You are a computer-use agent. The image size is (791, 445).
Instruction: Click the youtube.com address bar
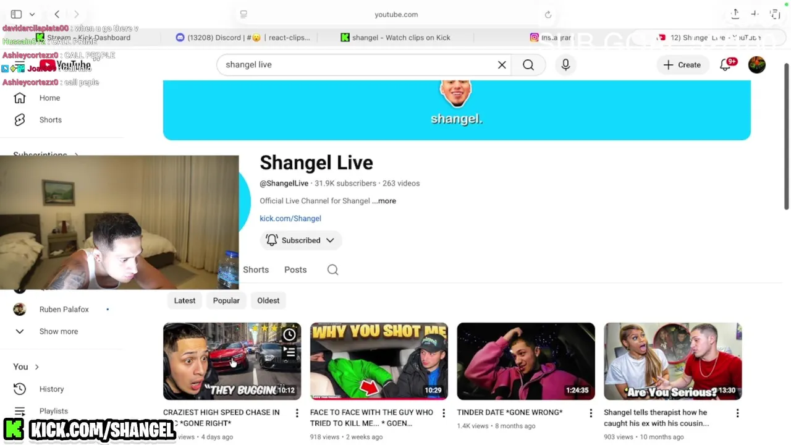[396, 14]
